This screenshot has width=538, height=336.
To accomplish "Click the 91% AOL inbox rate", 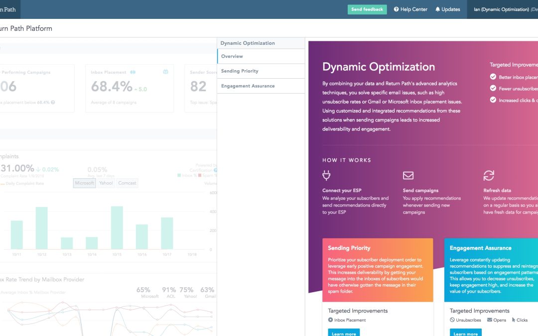I will (169, 290).
